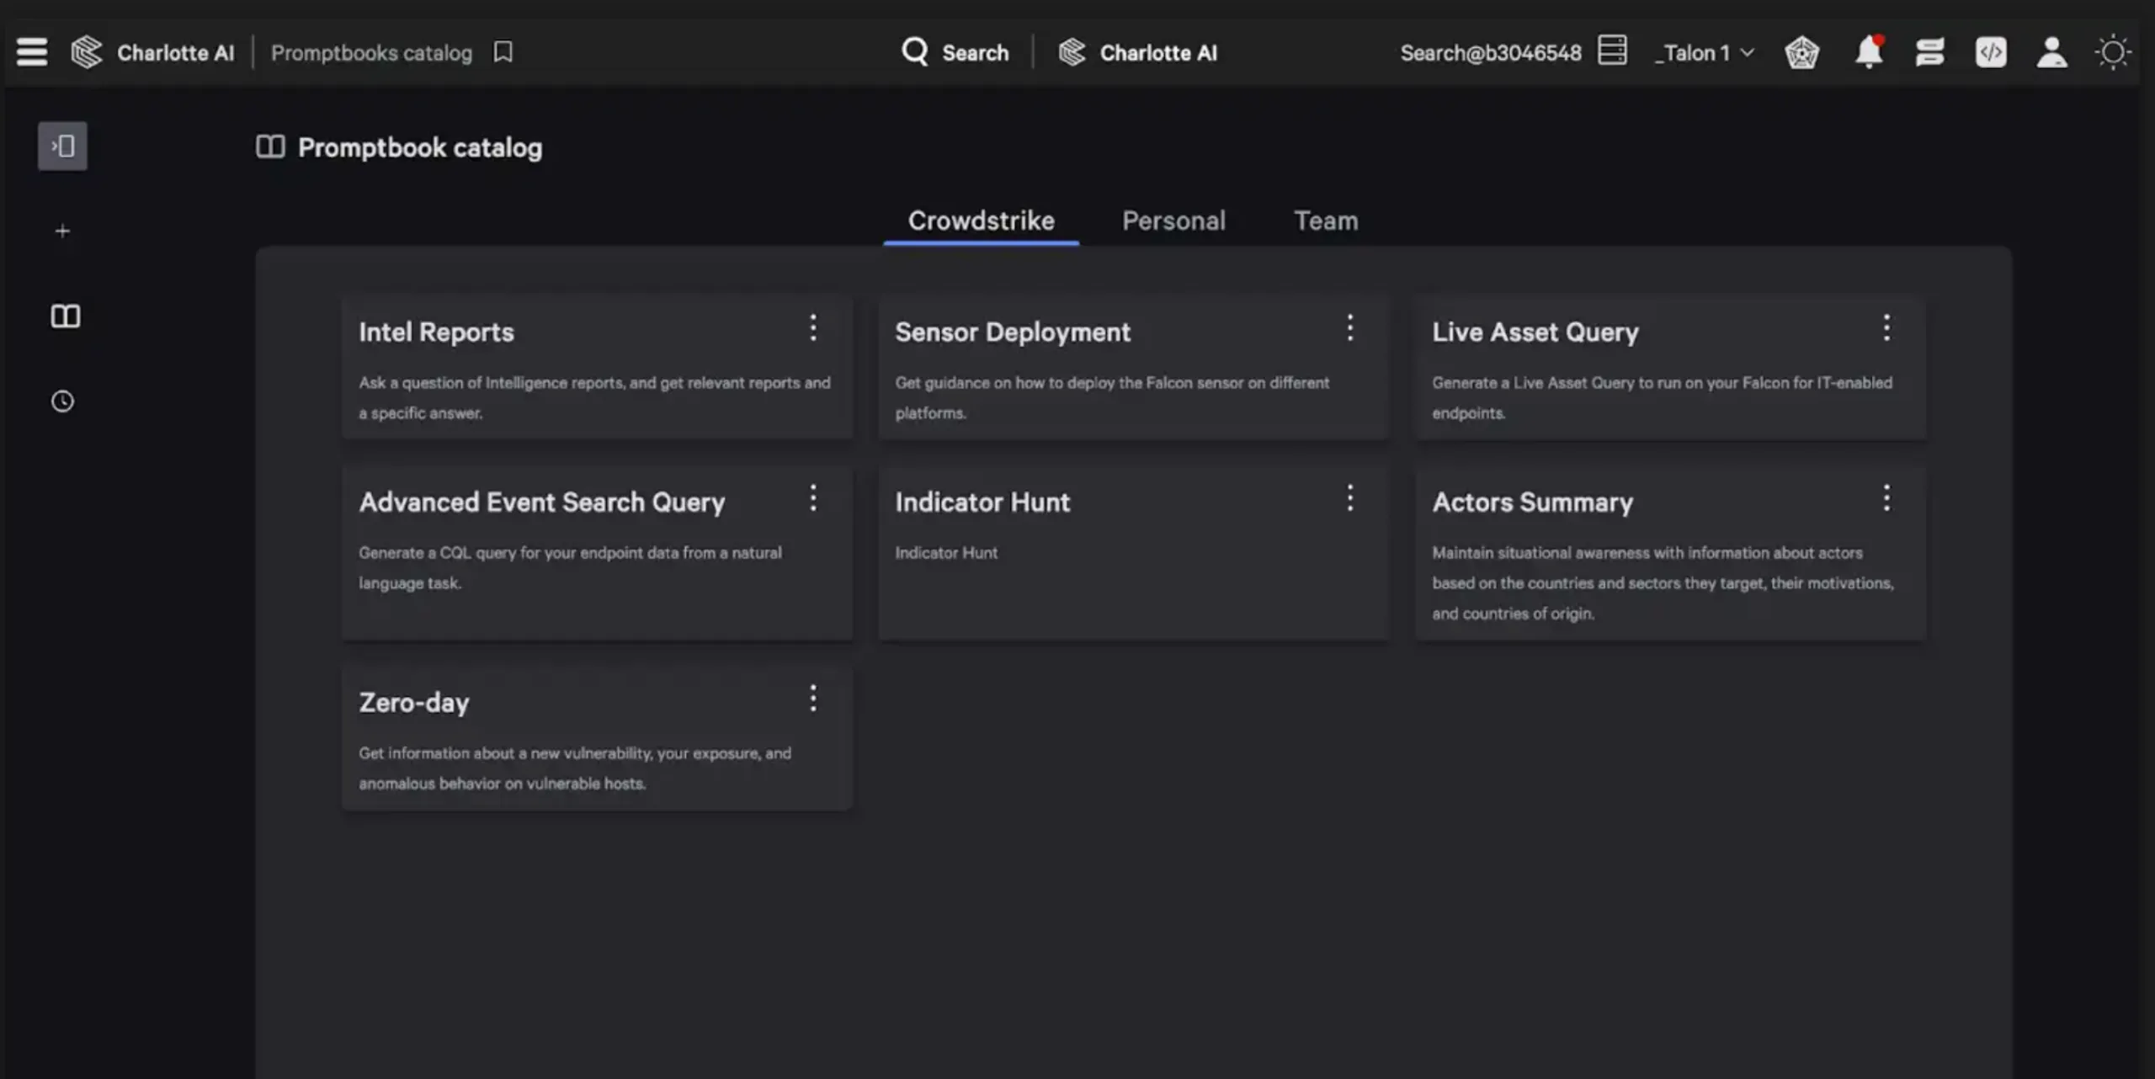Open the Indicator Hunt promptbook title
Image resolution: width=2155 pixels, height=1079 pixels.
tap(982, 502)
